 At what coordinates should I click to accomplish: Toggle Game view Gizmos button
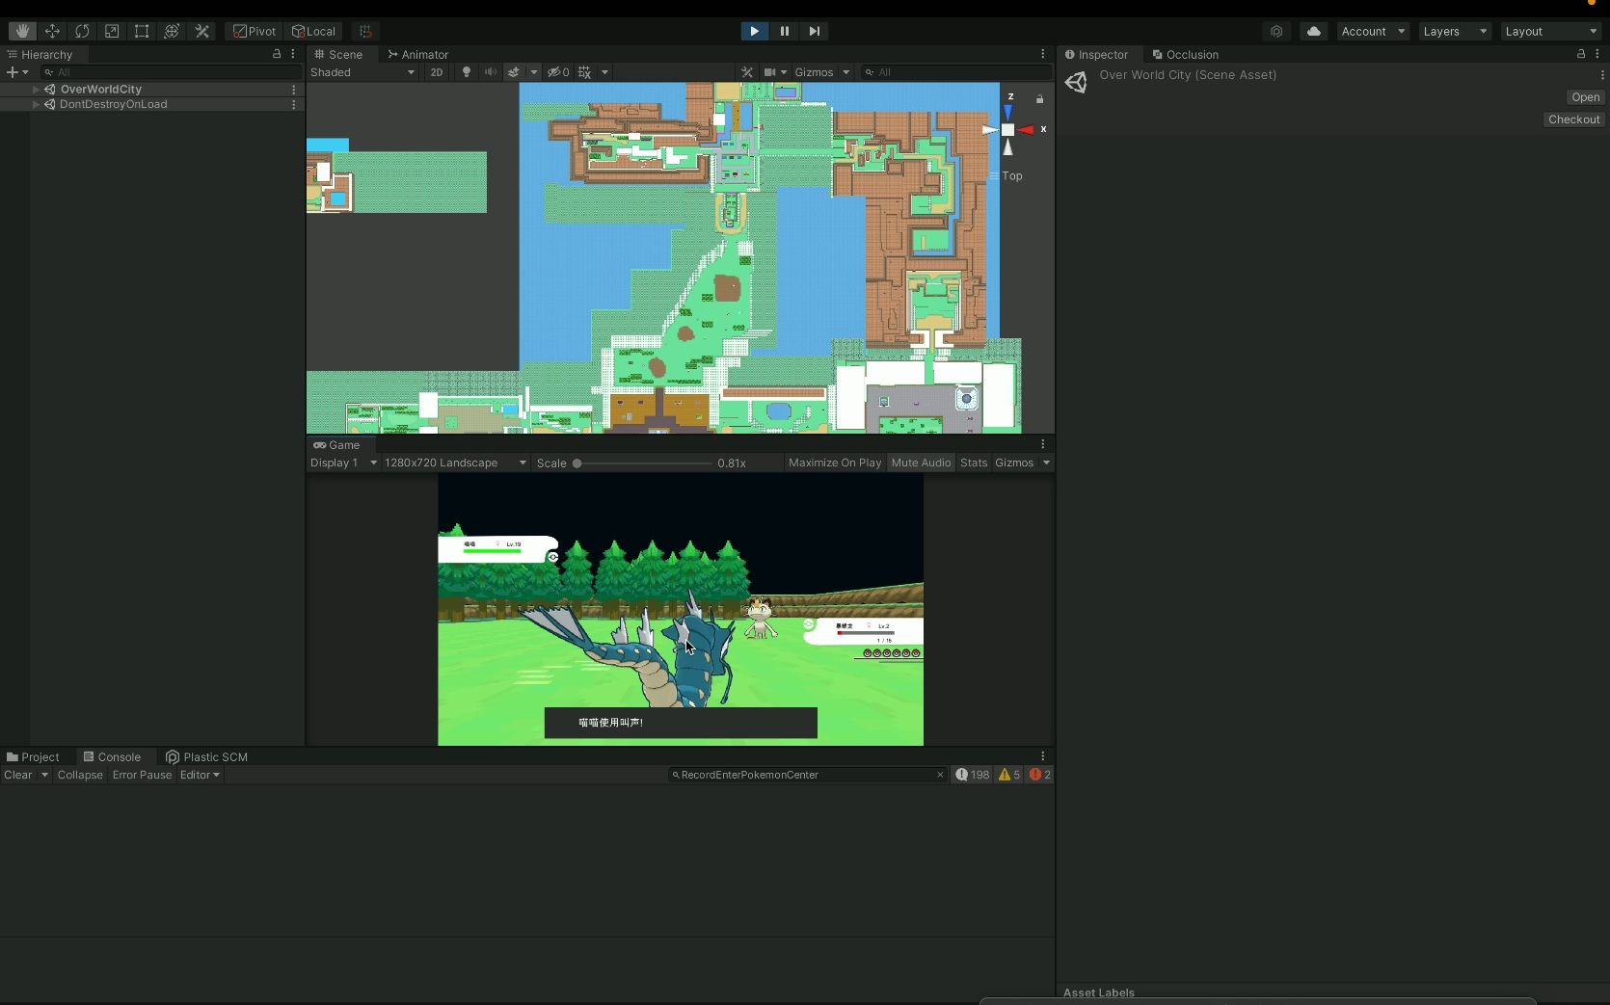click(x=1014, y=463)
